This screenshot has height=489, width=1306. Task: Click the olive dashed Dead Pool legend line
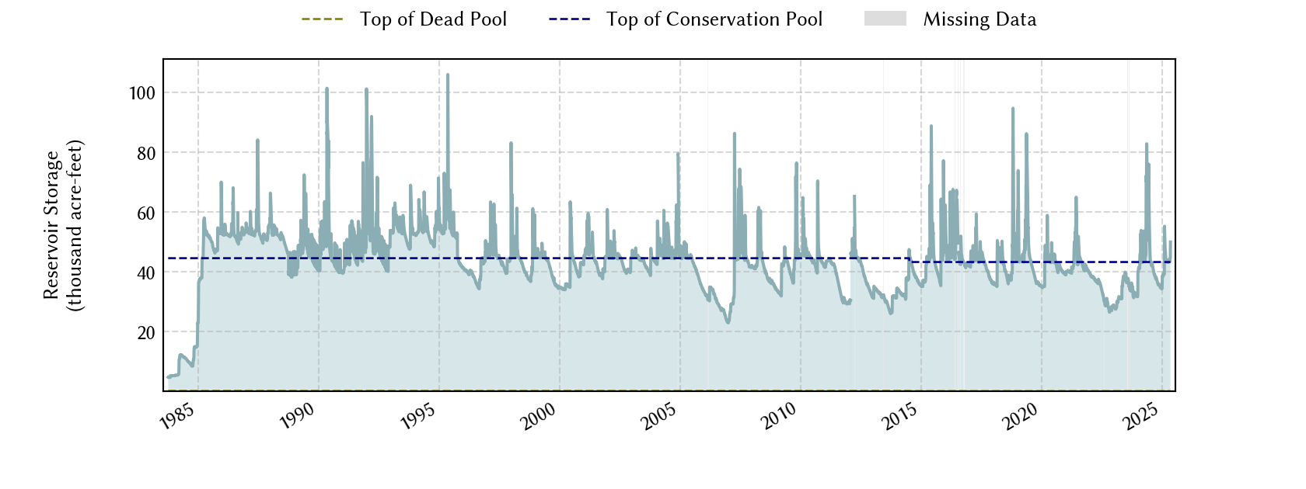[x=323, y=19]
